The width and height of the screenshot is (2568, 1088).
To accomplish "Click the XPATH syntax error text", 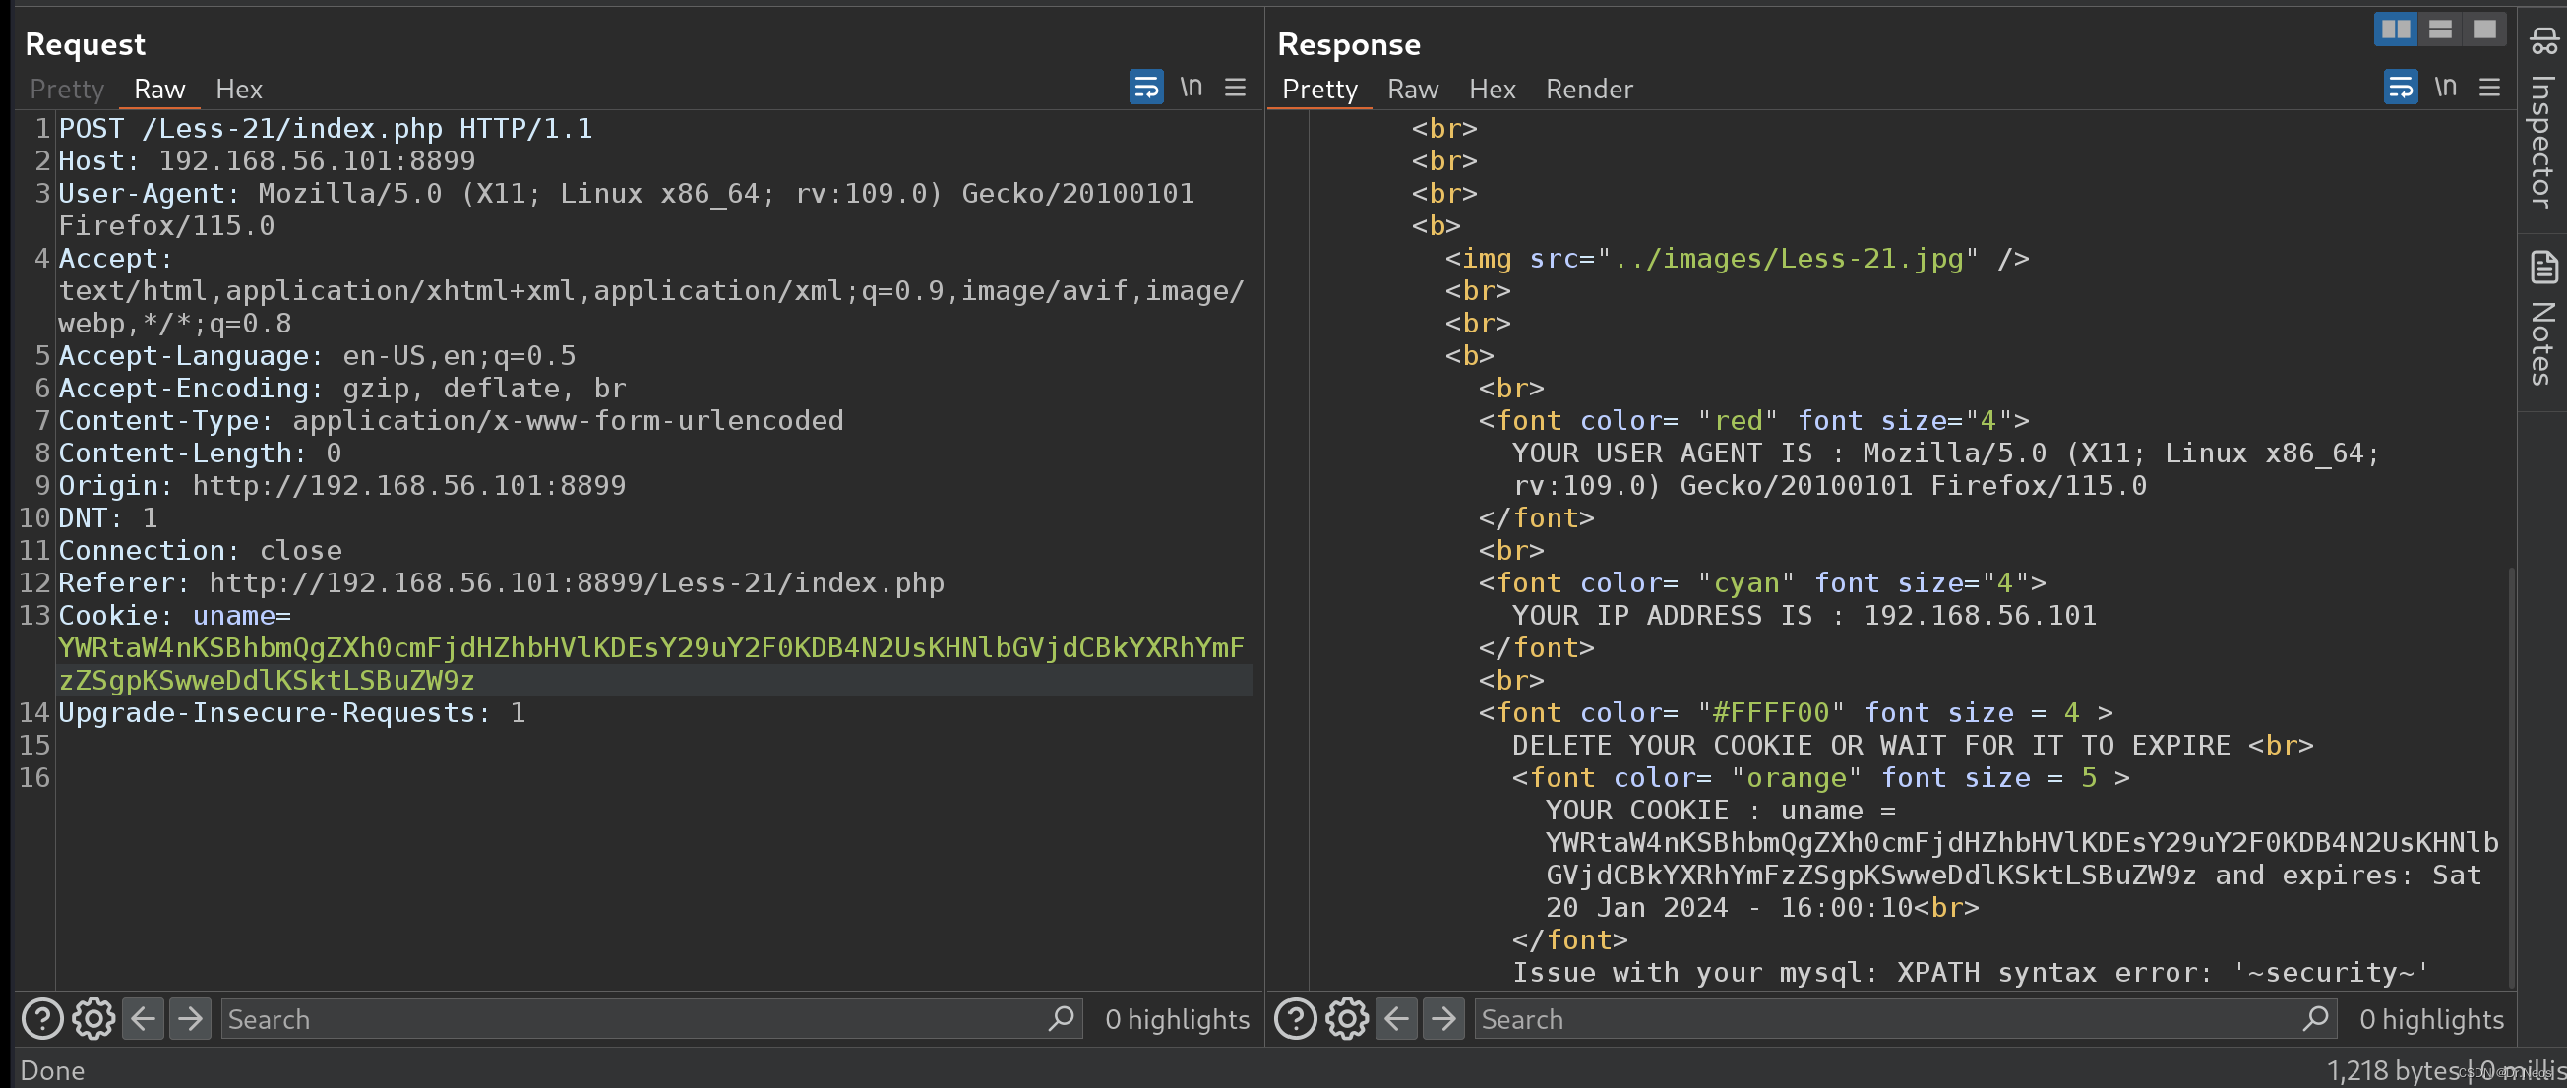I will tap(1972, 973).
